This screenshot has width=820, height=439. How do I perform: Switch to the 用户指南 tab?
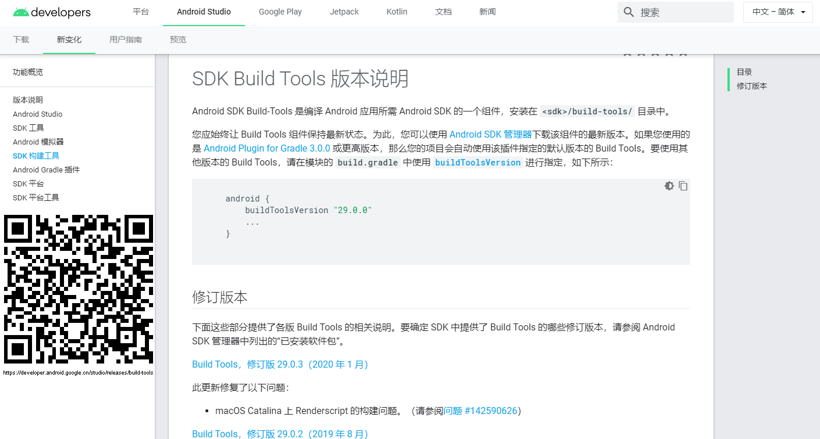tap(125, 39)
